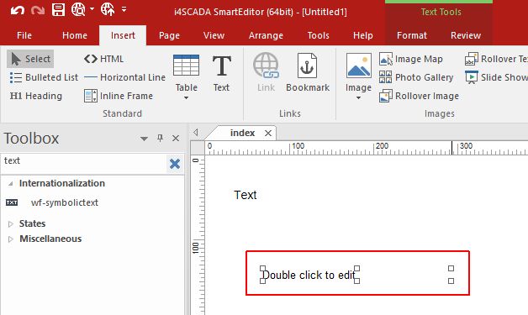Click the Table grid icon
This screenshot has height=315, width=528.
(x=186, y=66)
